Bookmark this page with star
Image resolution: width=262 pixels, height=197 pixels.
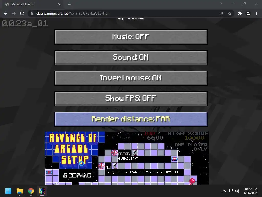pos(230,13)
